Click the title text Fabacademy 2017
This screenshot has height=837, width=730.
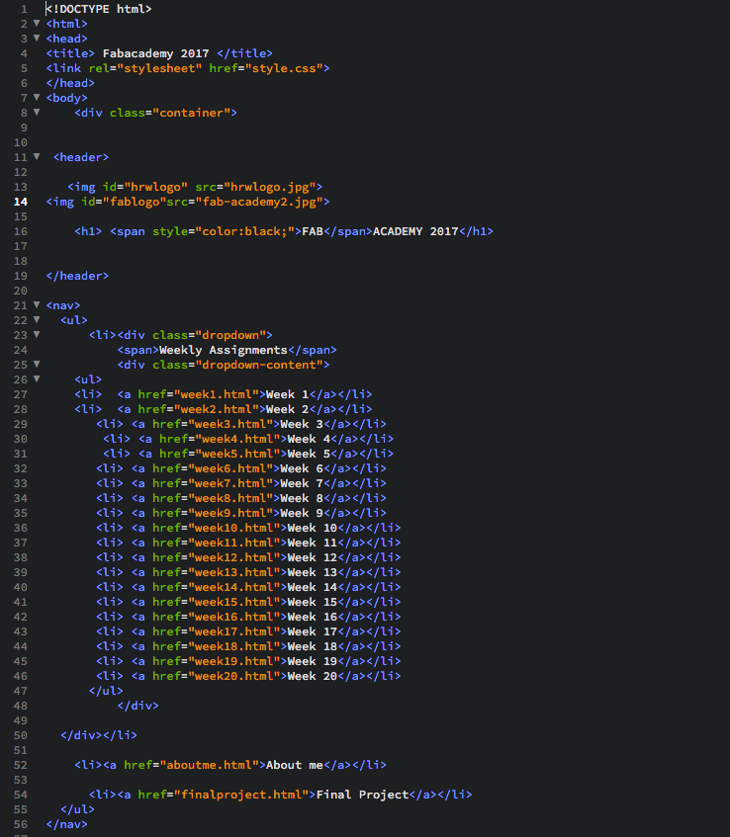(155, 53)
